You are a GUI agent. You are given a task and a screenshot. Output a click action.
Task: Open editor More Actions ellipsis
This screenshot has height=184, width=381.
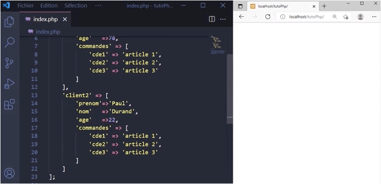(x=223, y=19)
